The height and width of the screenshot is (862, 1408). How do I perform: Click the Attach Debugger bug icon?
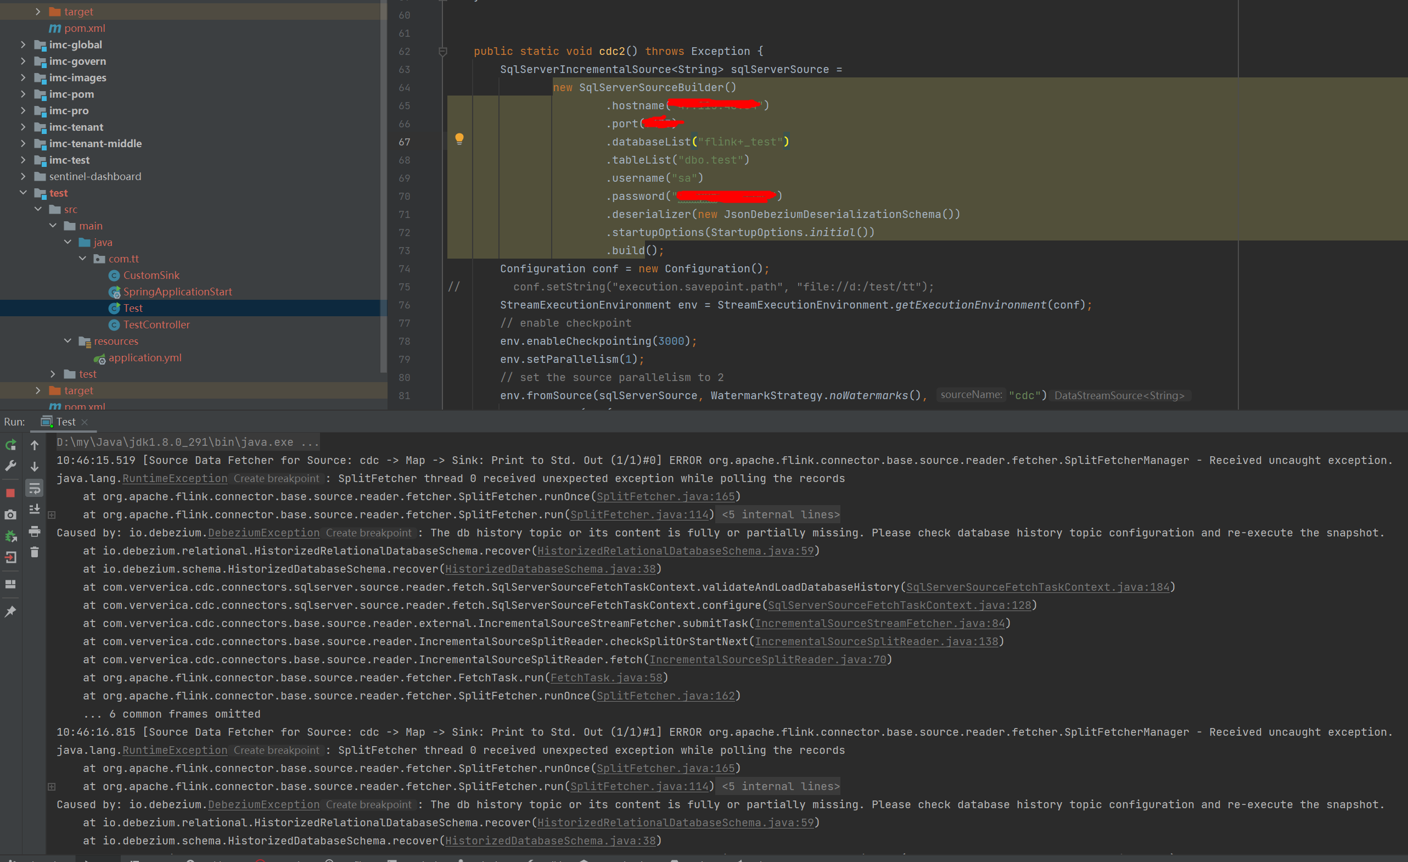10,536
